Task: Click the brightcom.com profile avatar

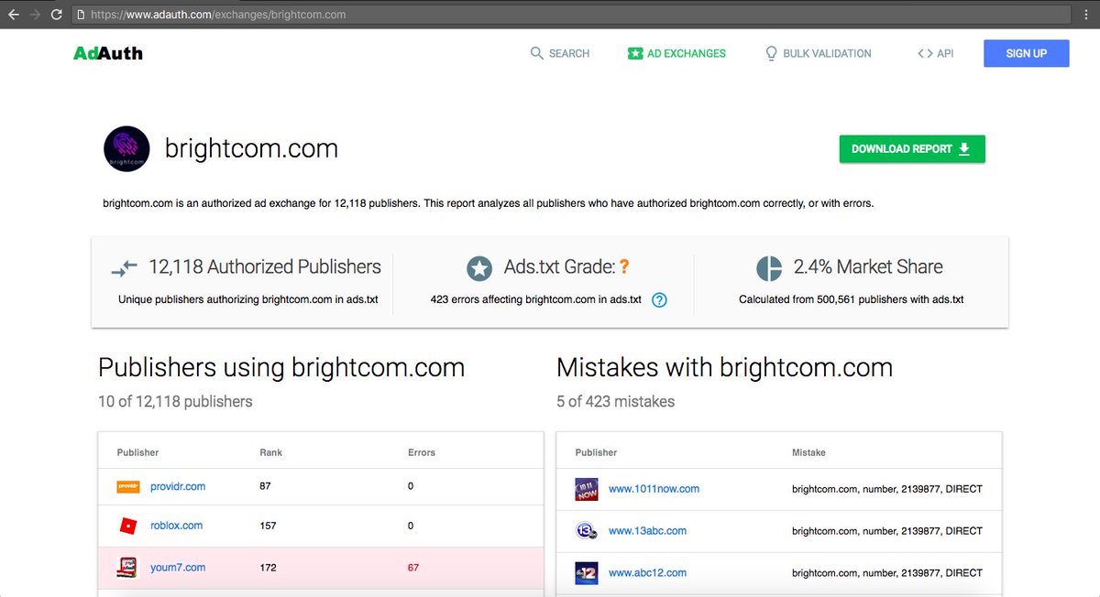Action: (126, 148)
